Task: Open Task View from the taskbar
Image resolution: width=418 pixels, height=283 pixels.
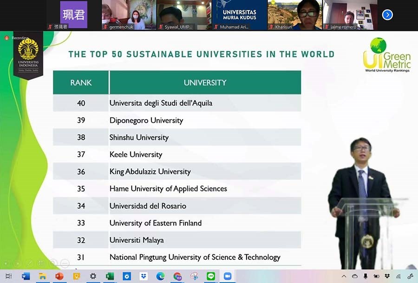Action: pos(8,276)
